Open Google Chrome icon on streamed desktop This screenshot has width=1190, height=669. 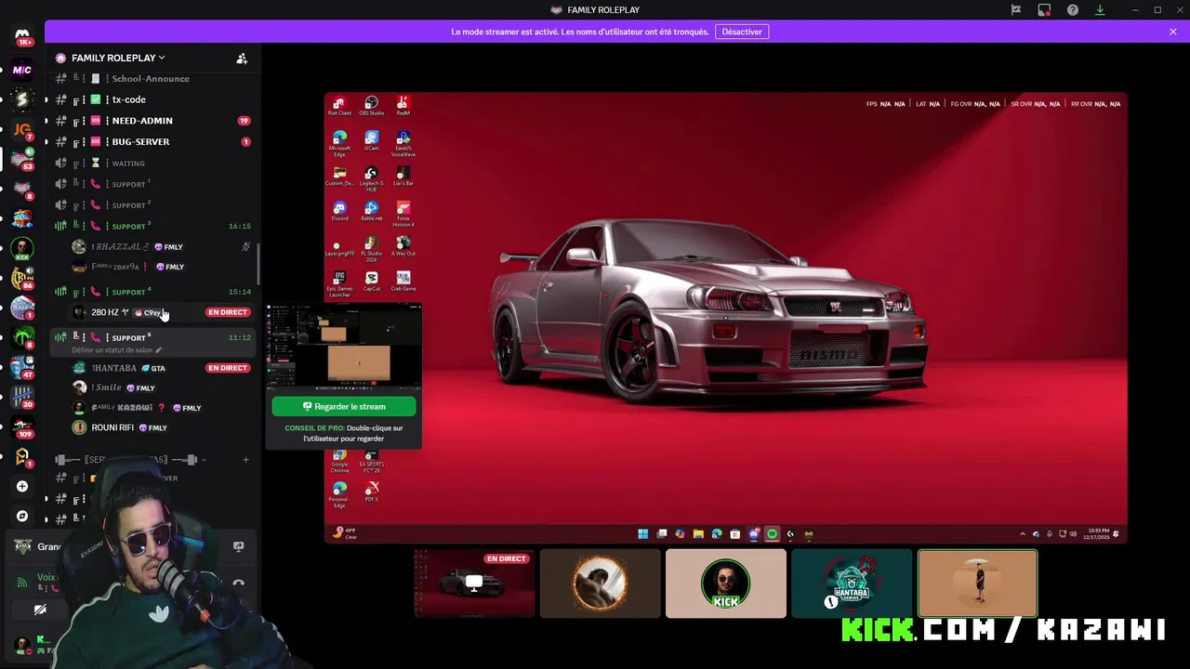[x=339, y=461]
